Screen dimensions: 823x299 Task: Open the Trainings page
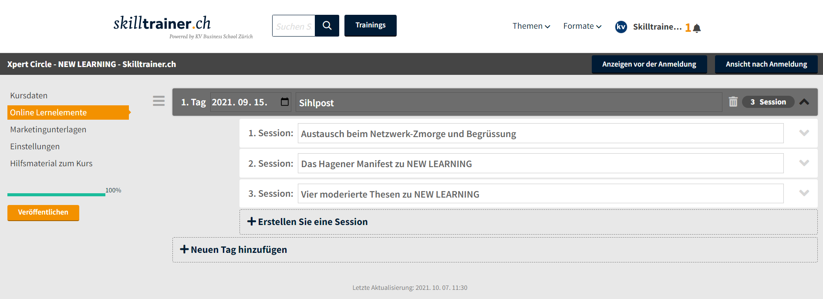pos(370,25)
